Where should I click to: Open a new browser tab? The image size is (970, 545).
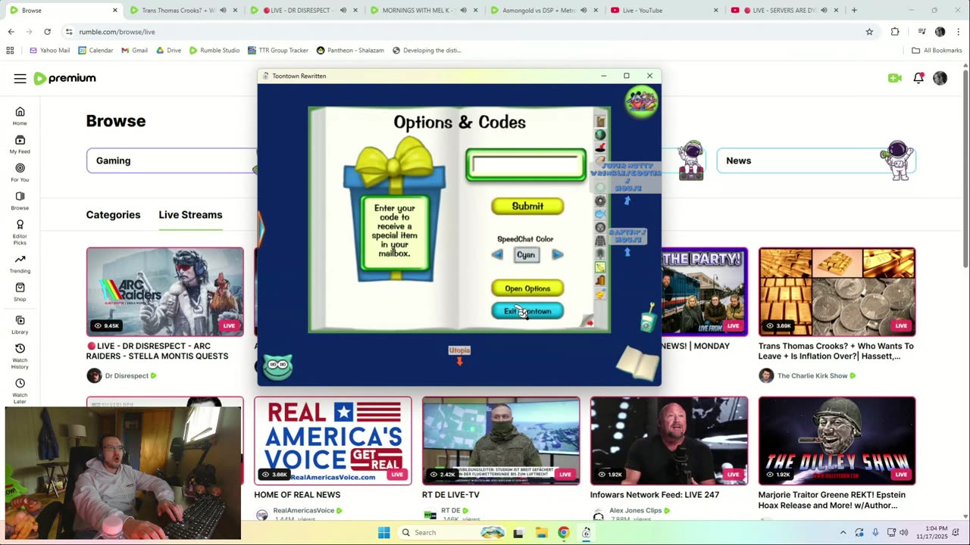[x=854, y=11]
